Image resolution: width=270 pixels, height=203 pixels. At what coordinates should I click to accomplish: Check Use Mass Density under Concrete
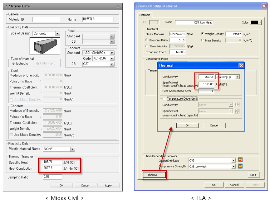pos(11,135)
